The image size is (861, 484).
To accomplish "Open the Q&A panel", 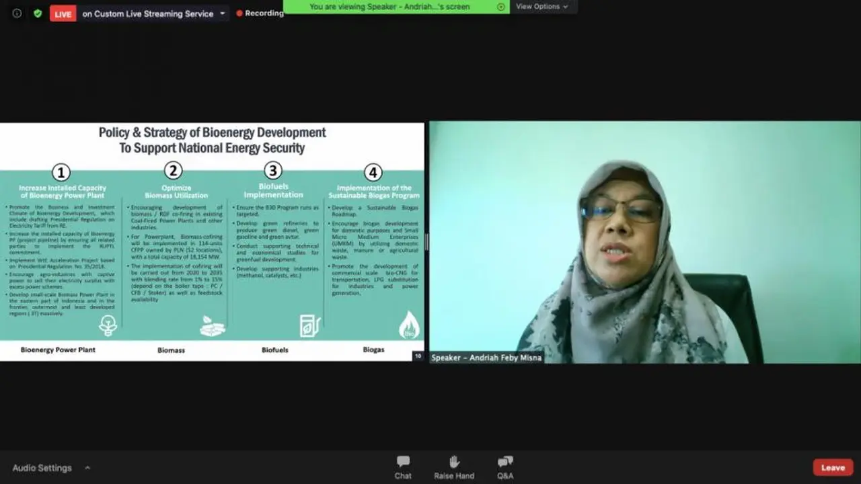I will point(505,467).
